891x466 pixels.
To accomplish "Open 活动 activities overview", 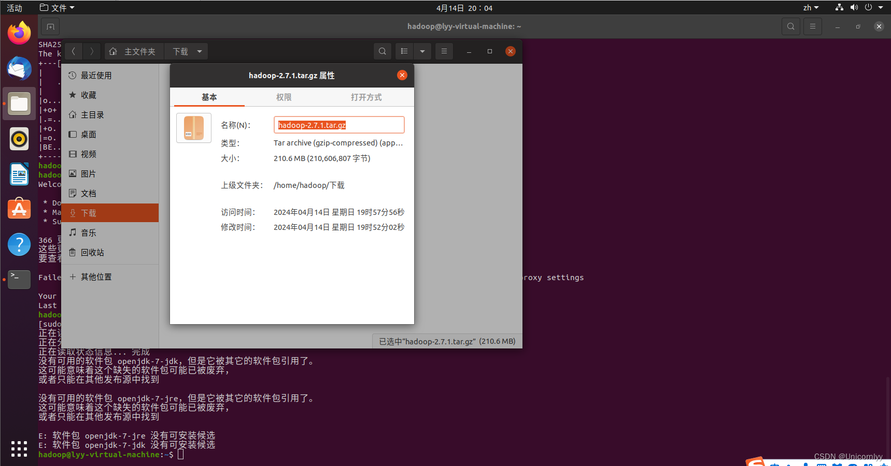I will coord(15,8).
